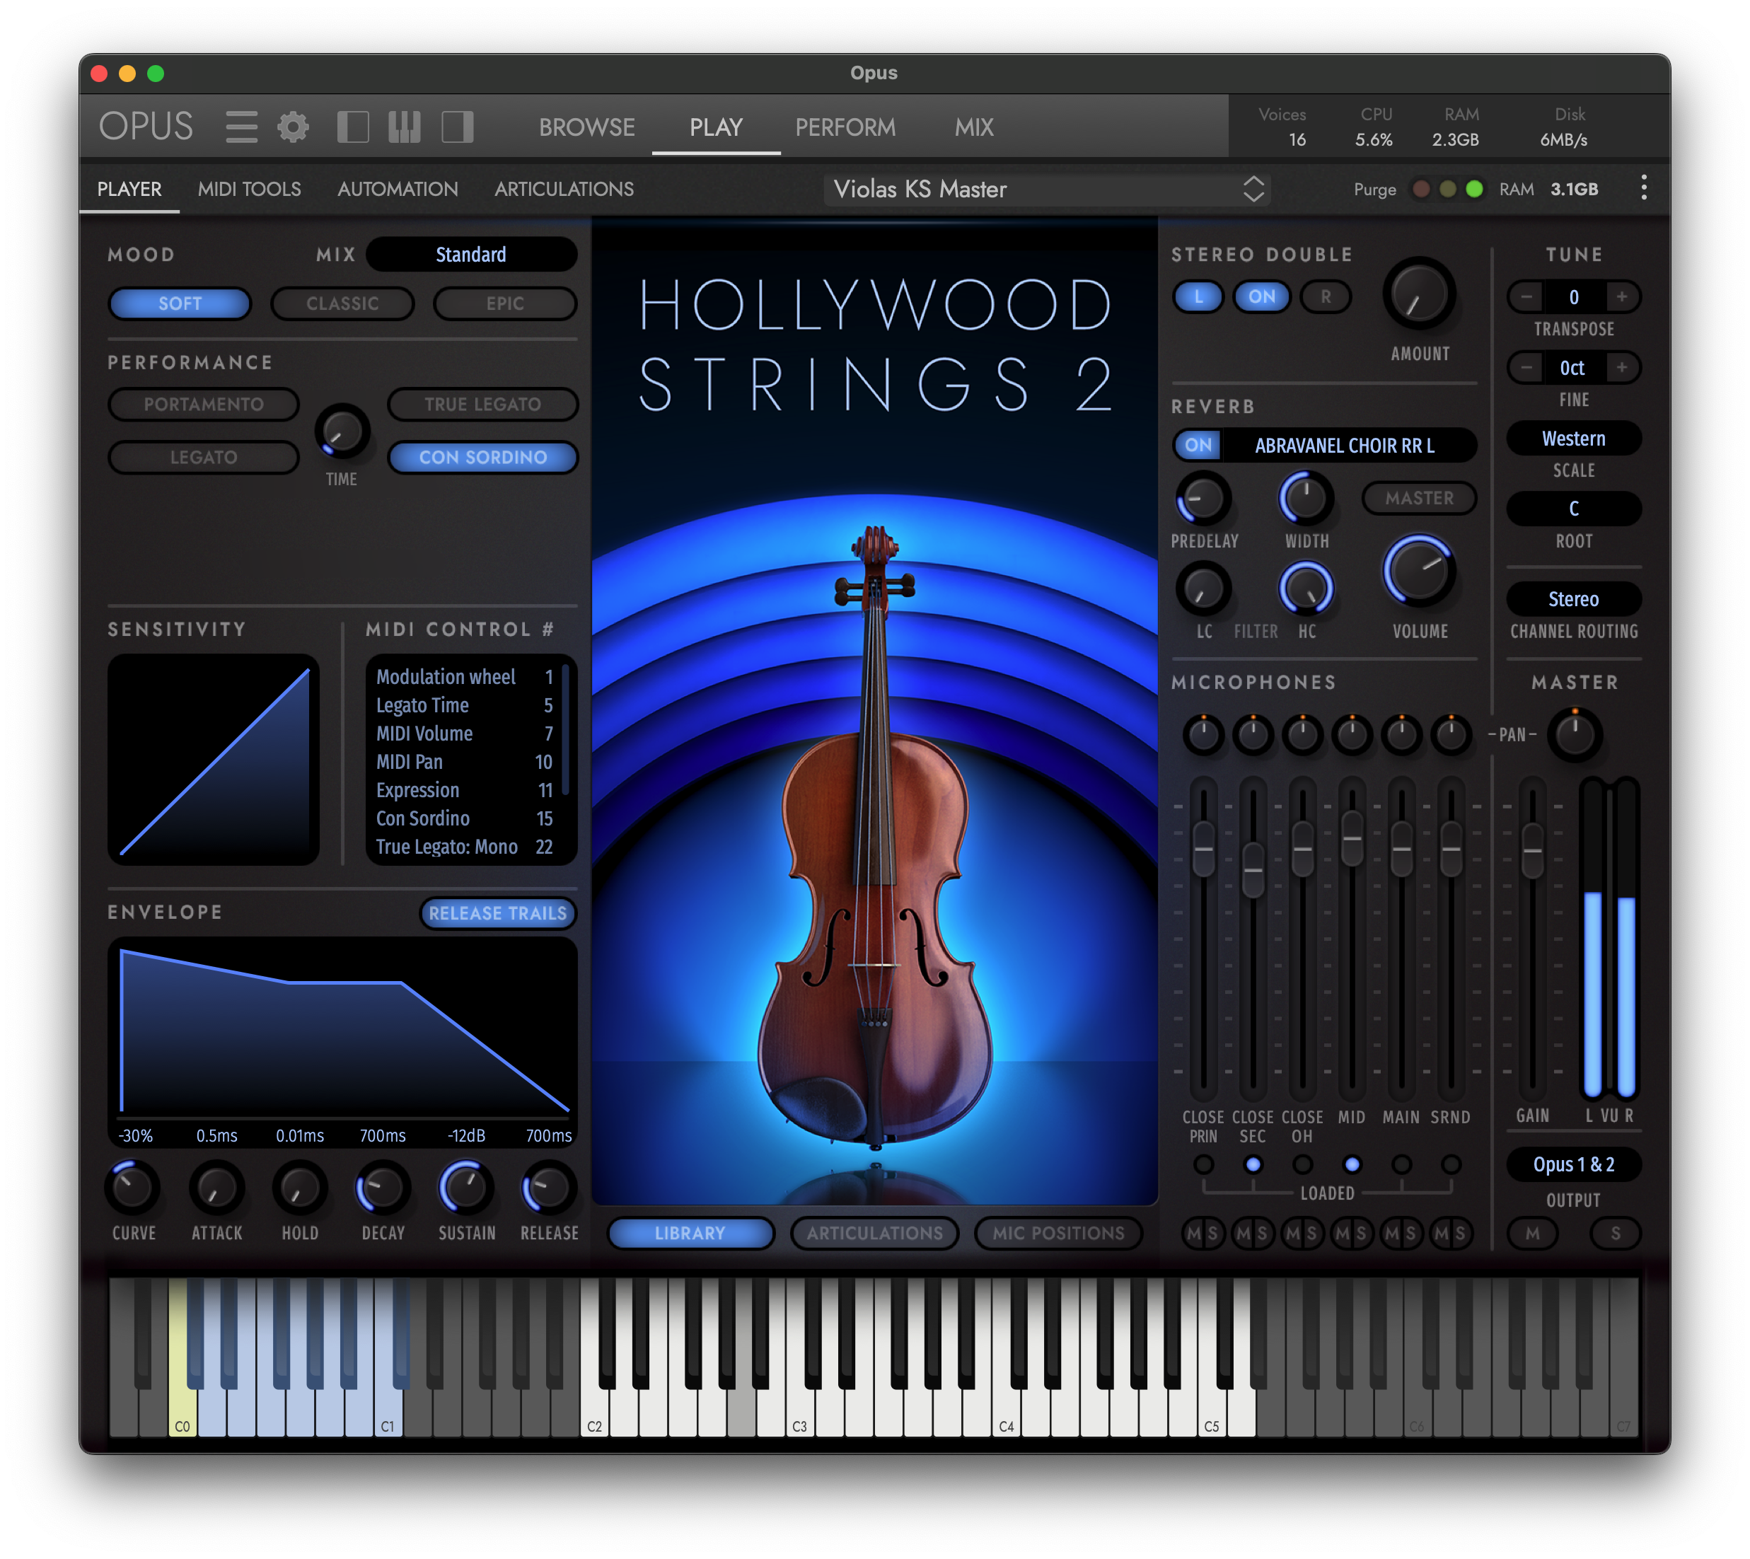Select the Classic mood
This screenshot has width=1750, height=1559.
point(342,303)
